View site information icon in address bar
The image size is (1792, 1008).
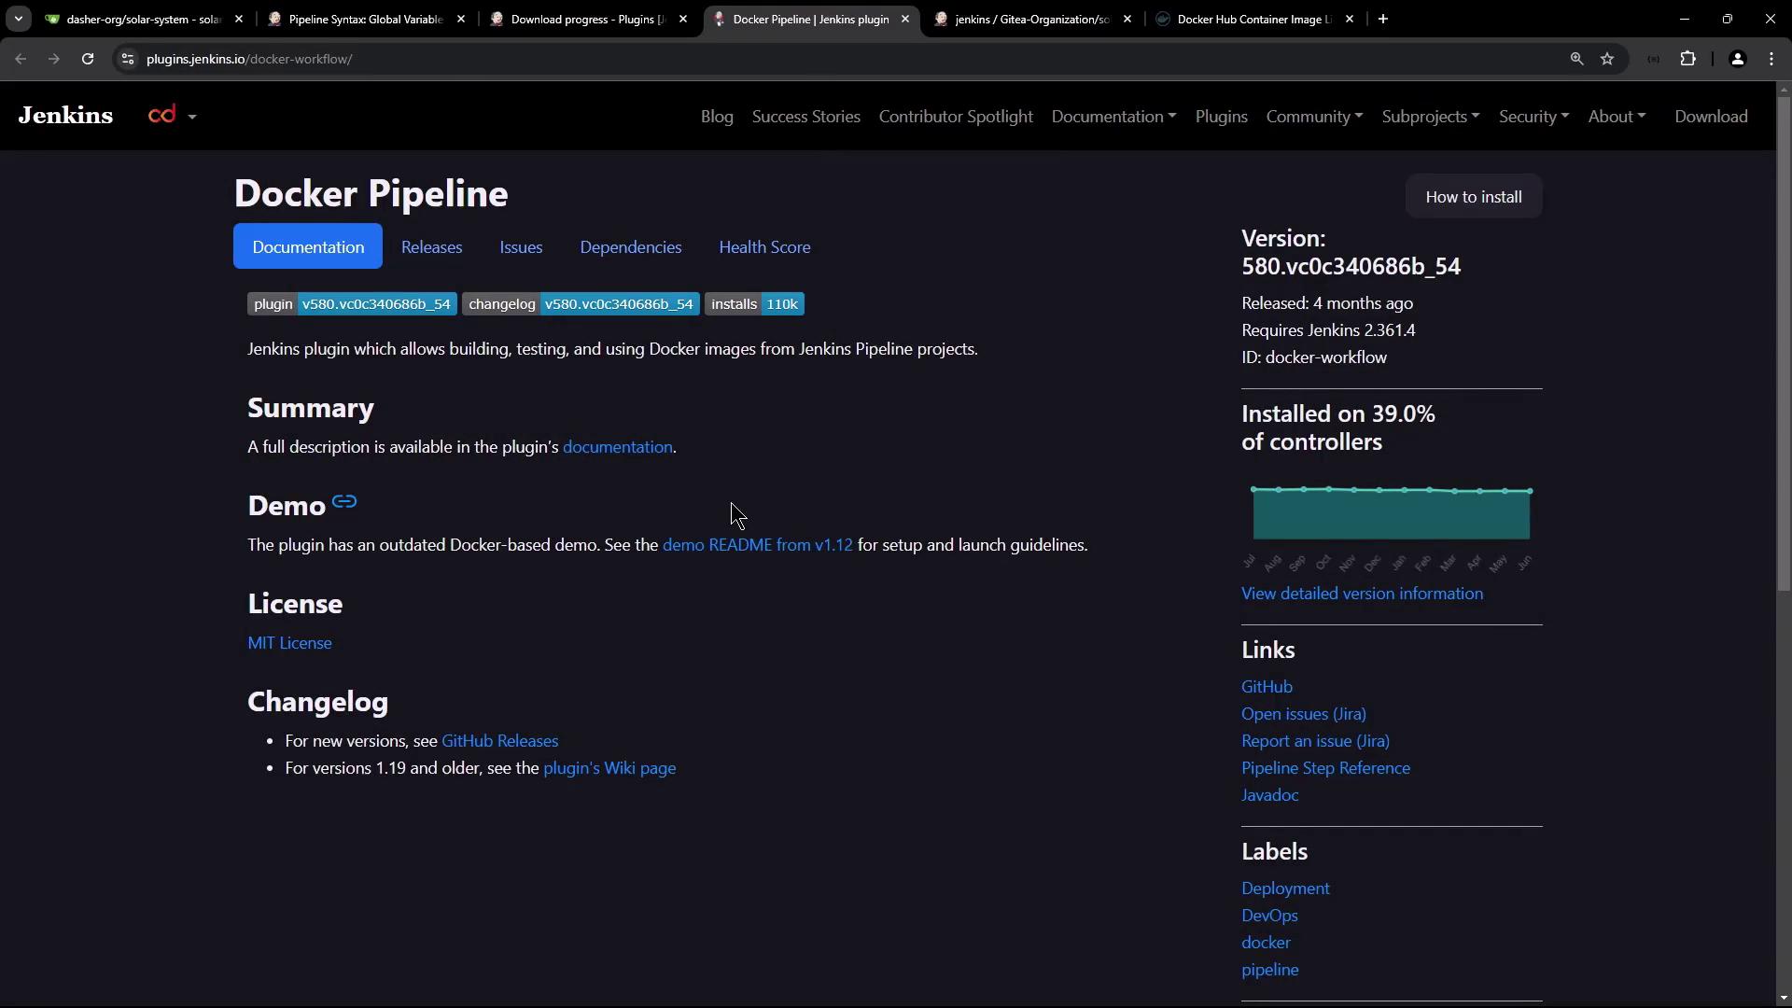[128, 59]
